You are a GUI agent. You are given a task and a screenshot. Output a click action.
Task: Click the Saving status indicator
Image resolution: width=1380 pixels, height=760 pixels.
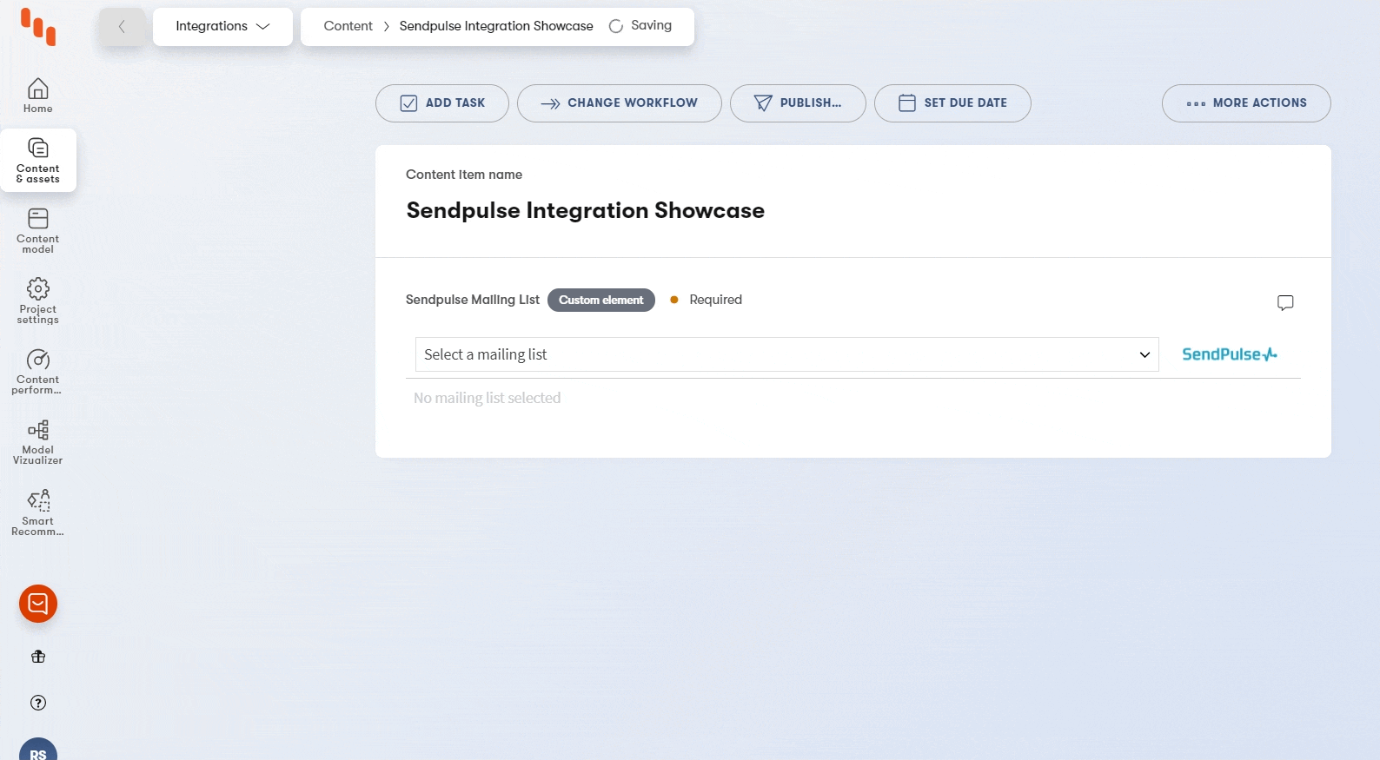coord(641,26)
